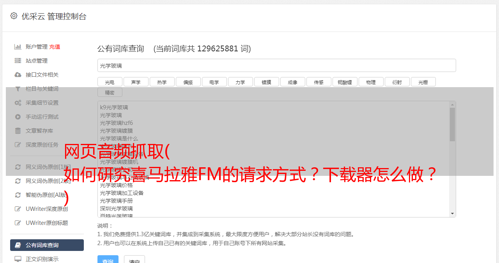
Task: Open the 文章暂存库 database icon
Action: click(18, 131)
